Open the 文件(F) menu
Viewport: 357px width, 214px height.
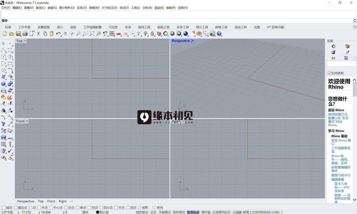[6, 8]
